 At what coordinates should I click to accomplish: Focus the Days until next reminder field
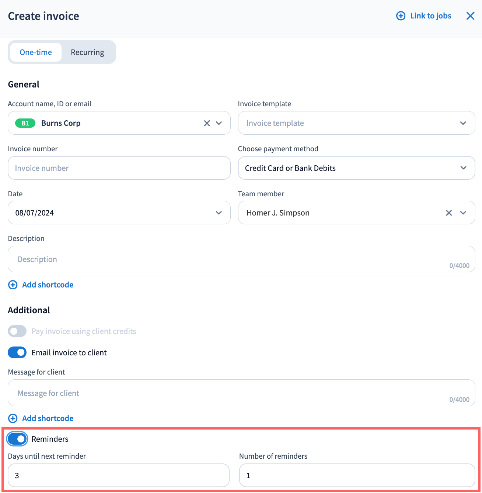click(x=119, y=476)
